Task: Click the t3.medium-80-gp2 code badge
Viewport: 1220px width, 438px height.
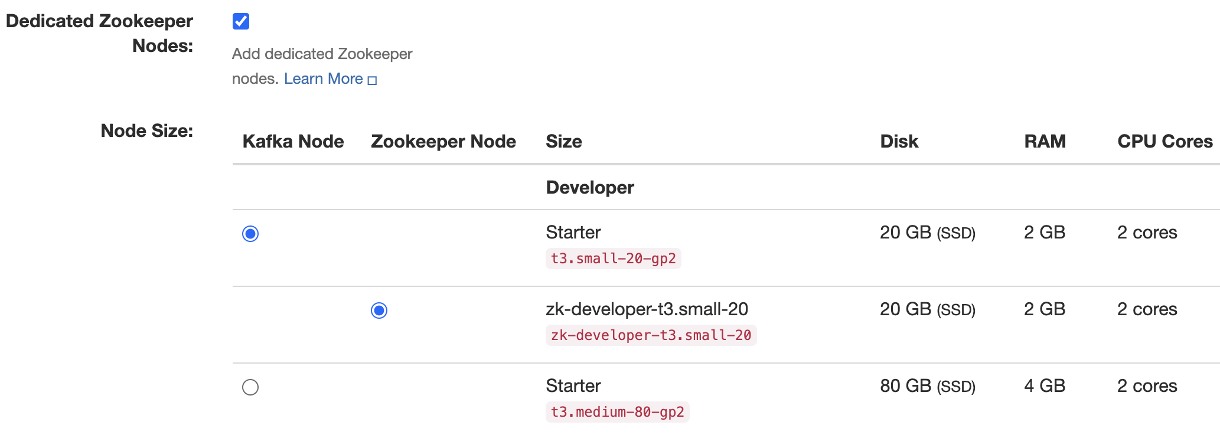Action: pos(616,413)
